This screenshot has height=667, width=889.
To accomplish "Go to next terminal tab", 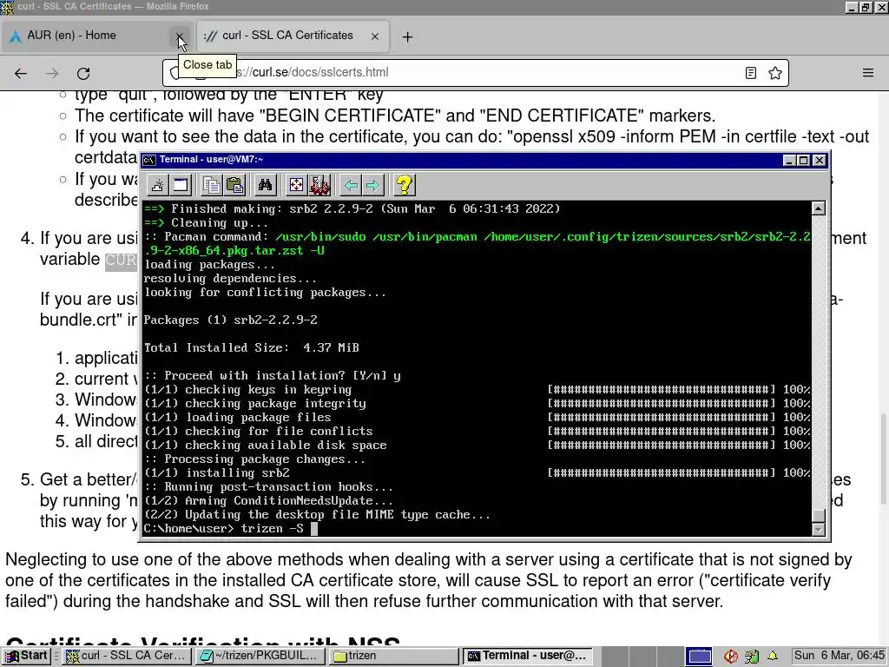I will pos(372,185).
